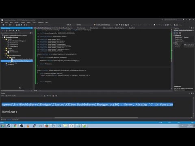
Task: Switch to XComDoubleBarrelShotgun.ini editor tab
Action: click(64, 28)
